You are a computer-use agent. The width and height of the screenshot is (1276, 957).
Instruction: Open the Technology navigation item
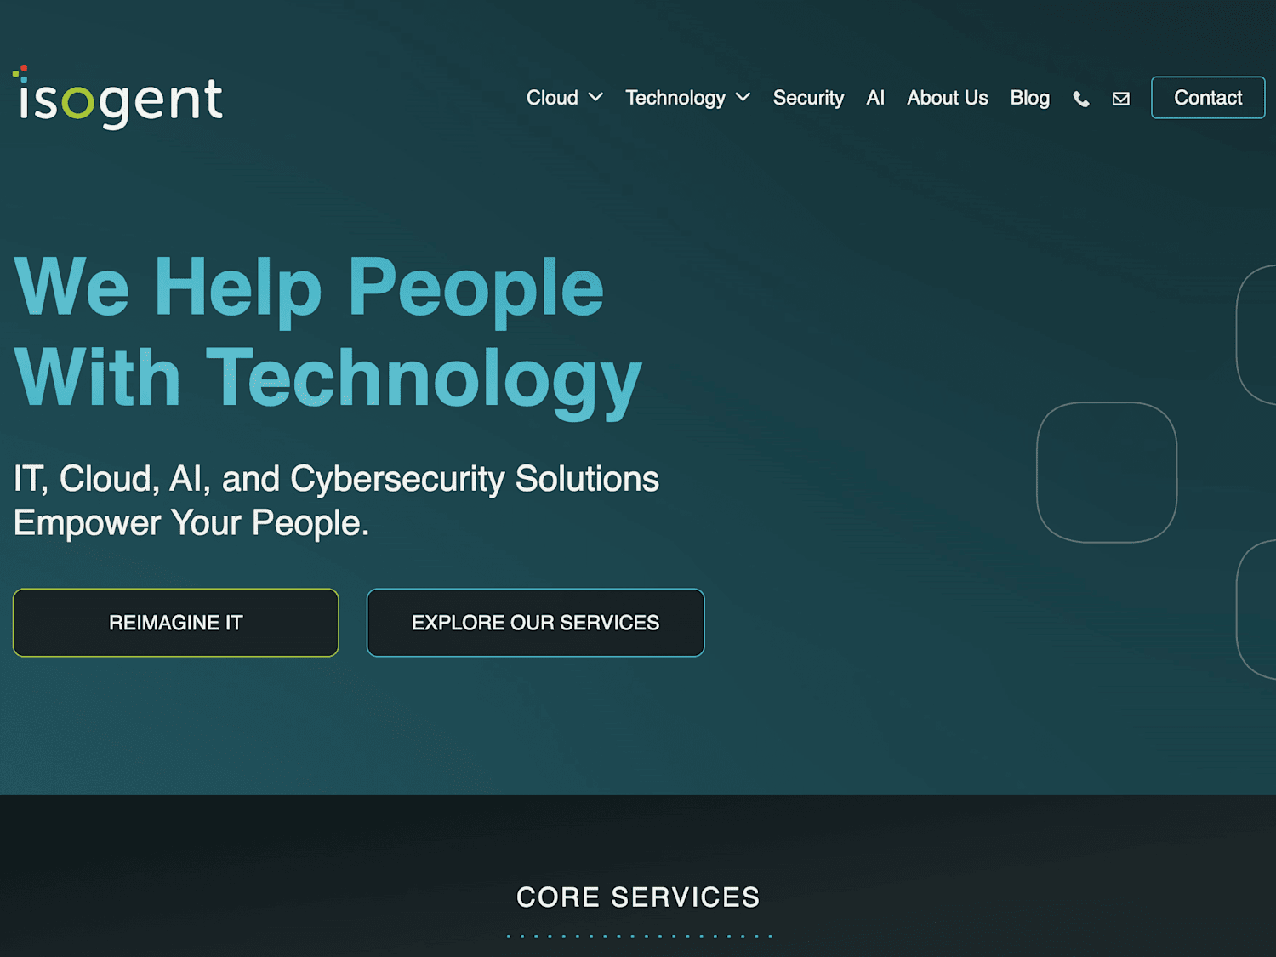point(675,98)
